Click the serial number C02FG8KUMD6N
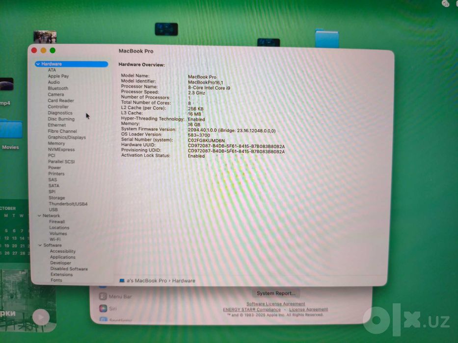Screen dimensions: 458x343 (x=206, y=140)
